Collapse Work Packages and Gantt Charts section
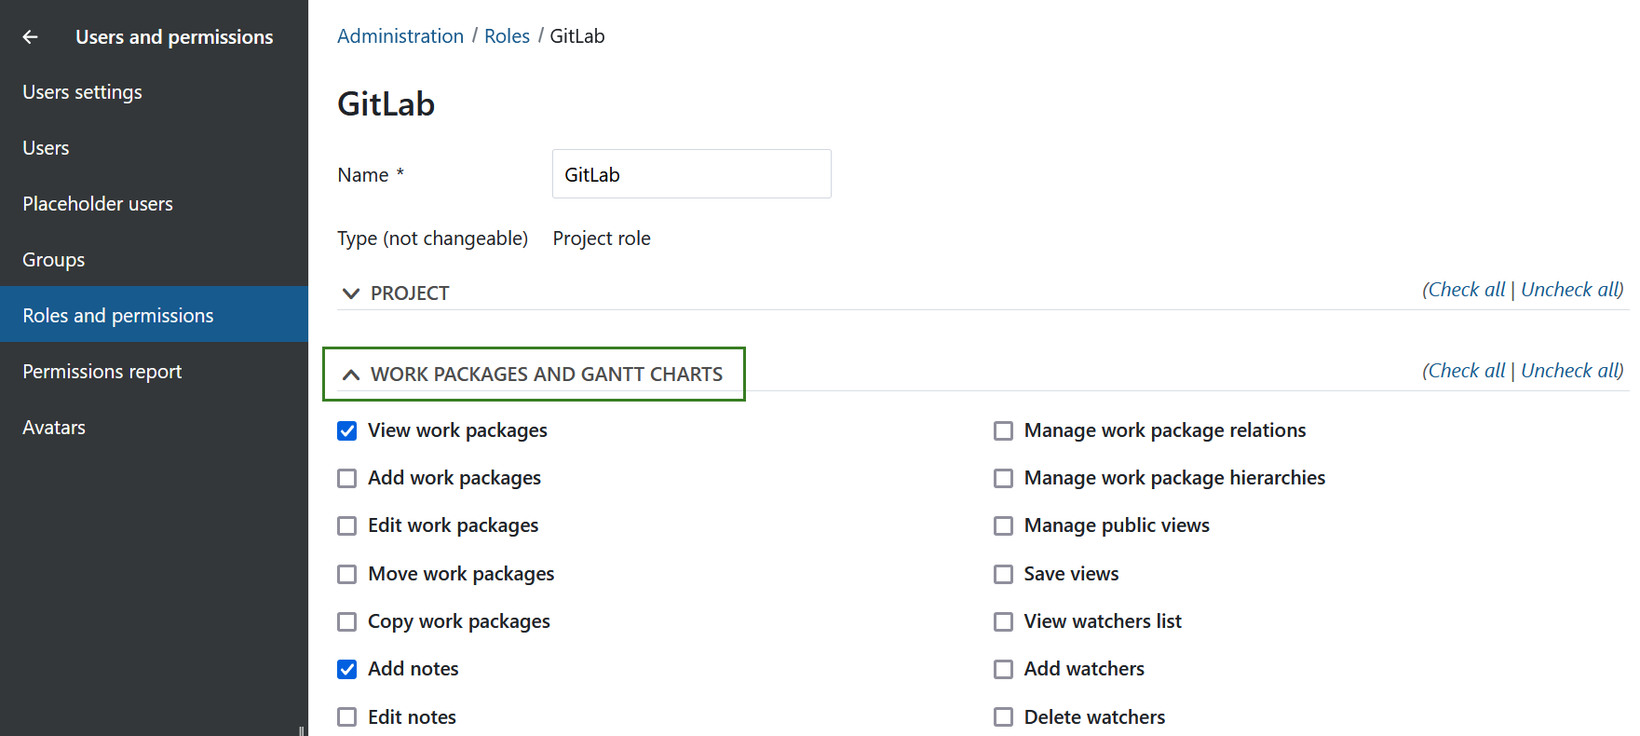The height and width of the screenshot is (736, 1640). (x=351, y=375)
